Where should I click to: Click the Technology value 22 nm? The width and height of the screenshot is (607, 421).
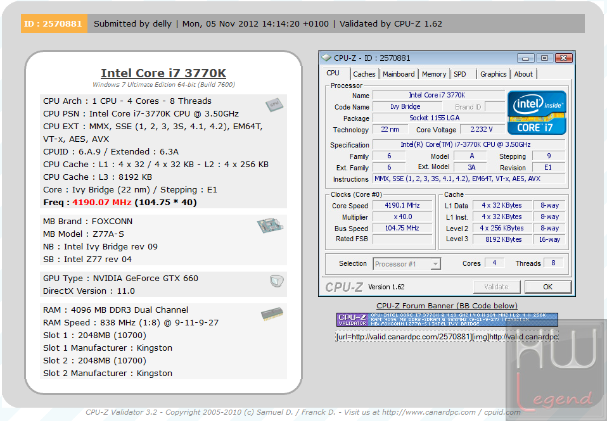pyautogui.click(x=390, y=129)
